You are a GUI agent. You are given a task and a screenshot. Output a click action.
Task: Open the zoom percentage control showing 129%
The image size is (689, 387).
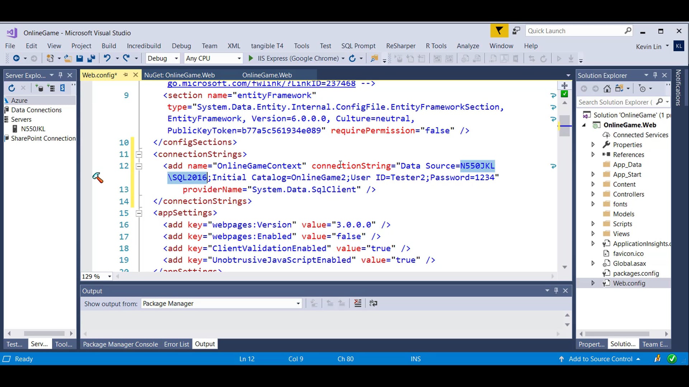95,276
